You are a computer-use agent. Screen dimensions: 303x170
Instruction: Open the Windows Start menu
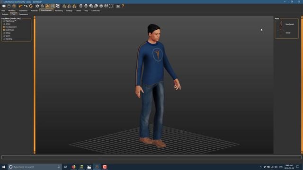pos(4,167)
